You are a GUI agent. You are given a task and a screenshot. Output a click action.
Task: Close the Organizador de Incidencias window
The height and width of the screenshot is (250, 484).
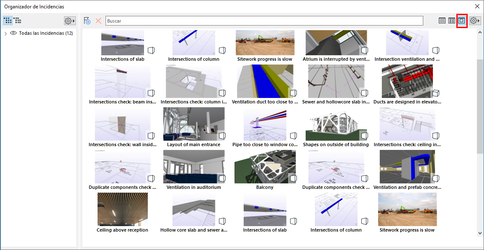coord(476,6)
